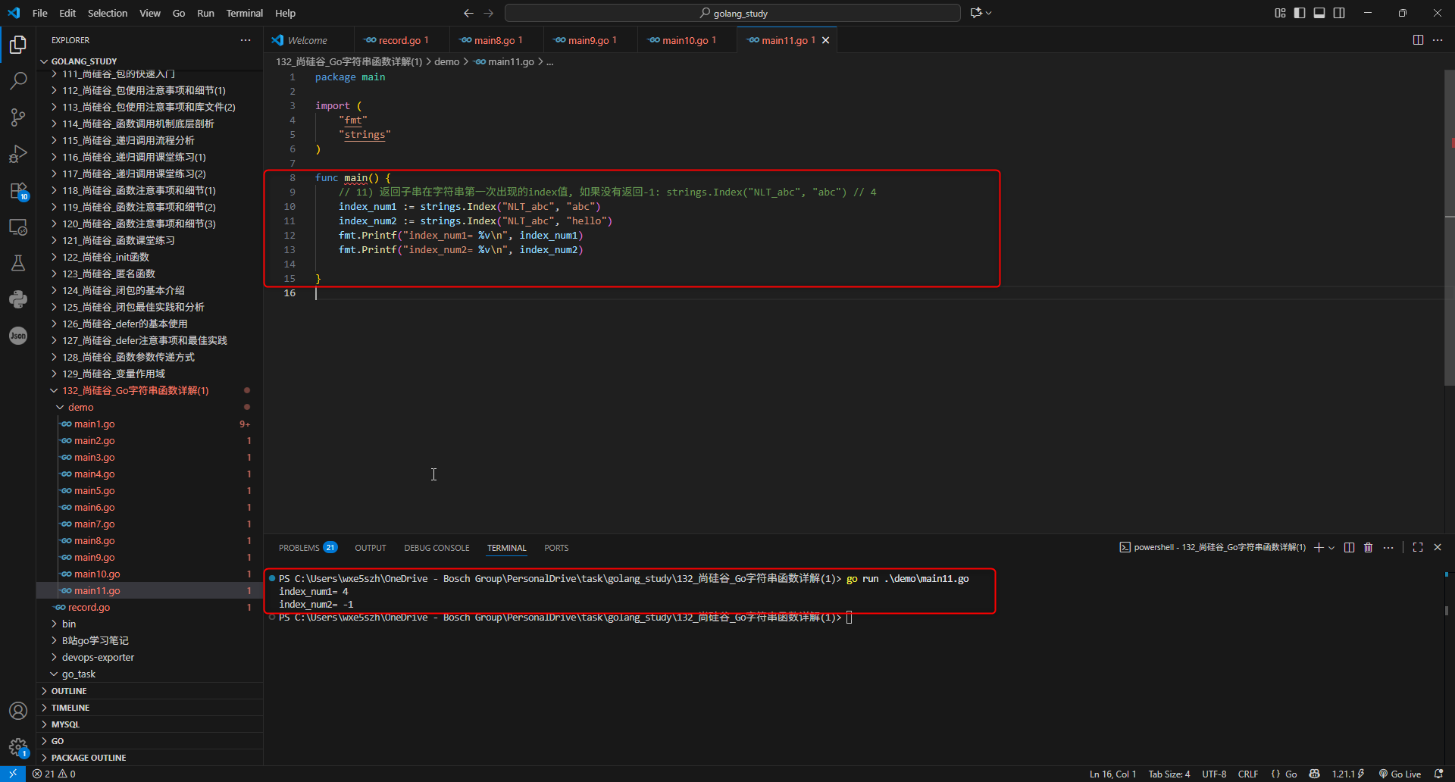Screen dimensions: 1455x782
Task: Open the Explorer view in activity bar
Action: click(18, 45)
